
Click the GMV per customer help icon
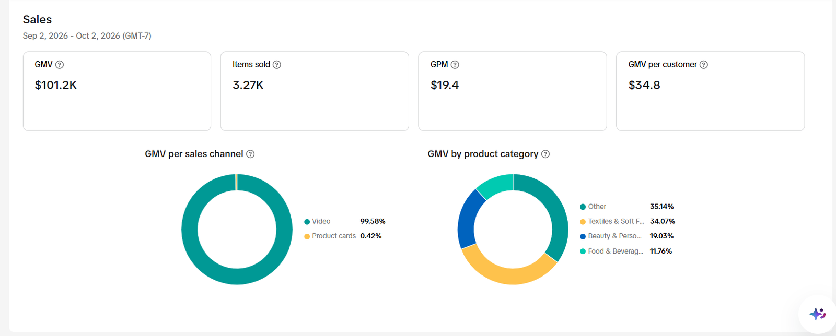click(x=704, y=65)
